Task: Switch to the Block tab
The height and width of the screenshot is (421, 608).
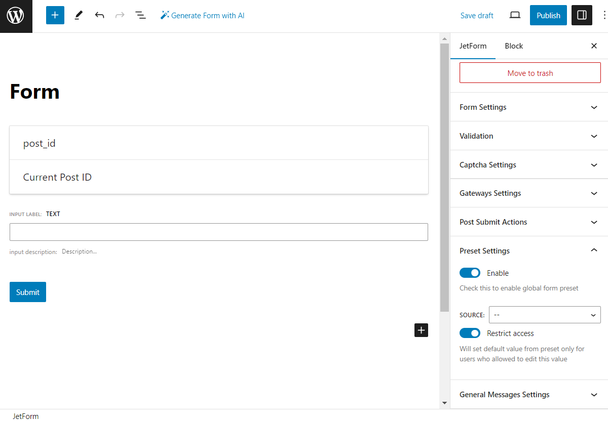Action: tap(514, 46)
